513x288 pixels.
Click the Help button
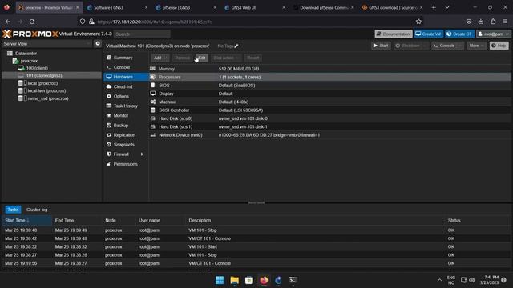[x=499, y=46]
